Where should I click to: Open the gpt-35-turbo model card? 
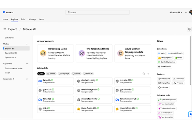click(133, 90)
